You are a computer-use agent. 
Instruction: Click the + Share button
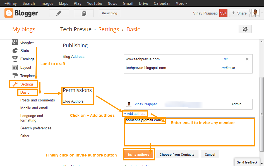pyautogui.click(x=239, y=13)
